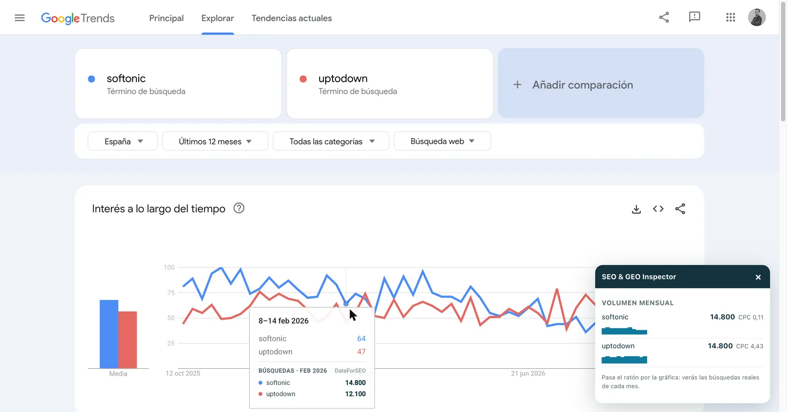Open the embed code icon
The width and height of the screenshot is (787, 412).
point(658,209)
